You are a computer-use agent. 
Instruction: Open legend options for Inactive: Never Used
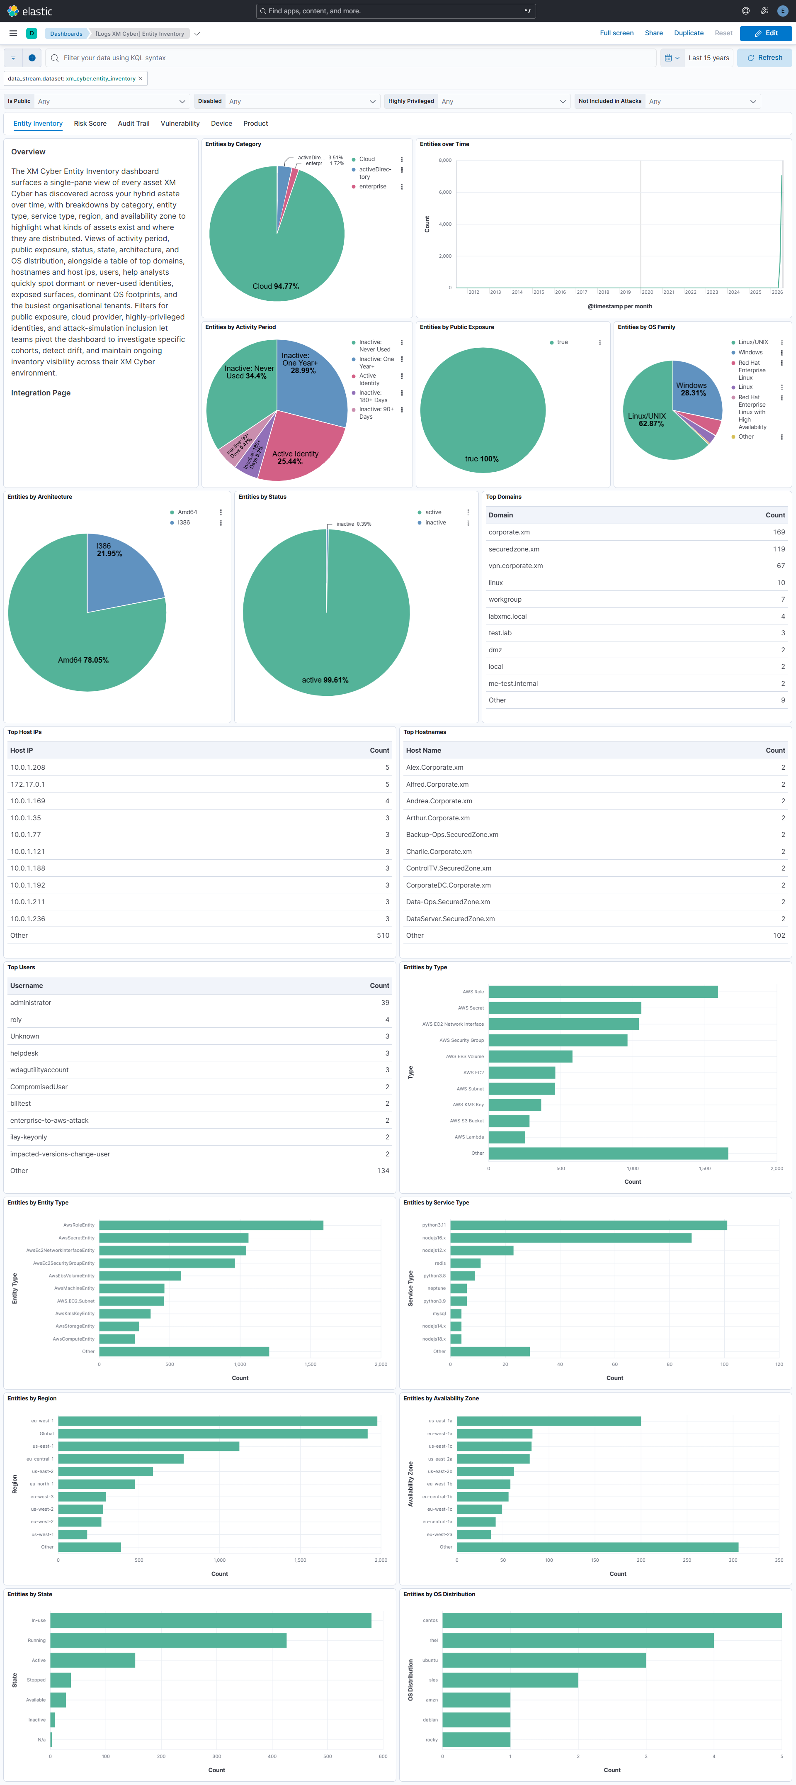click(401, 342)
